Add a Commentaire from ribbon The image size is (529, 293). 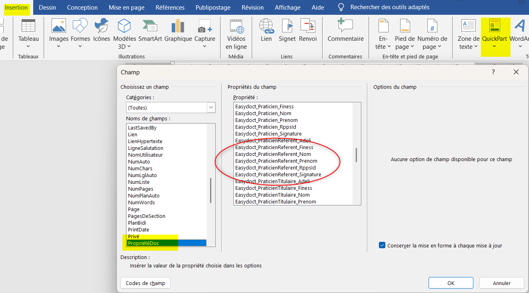tap(345, 26)
